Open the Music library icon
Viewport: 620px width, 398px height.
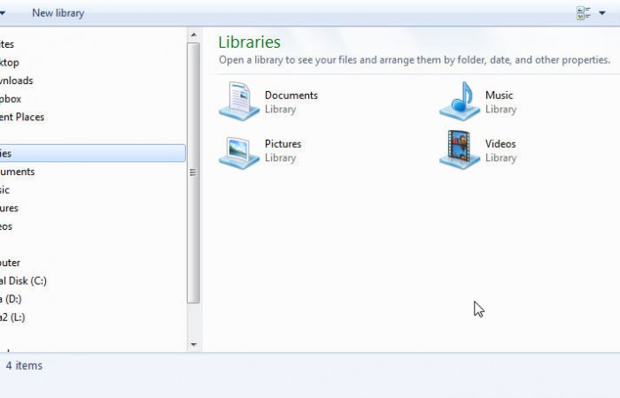(x=460, y=101)
